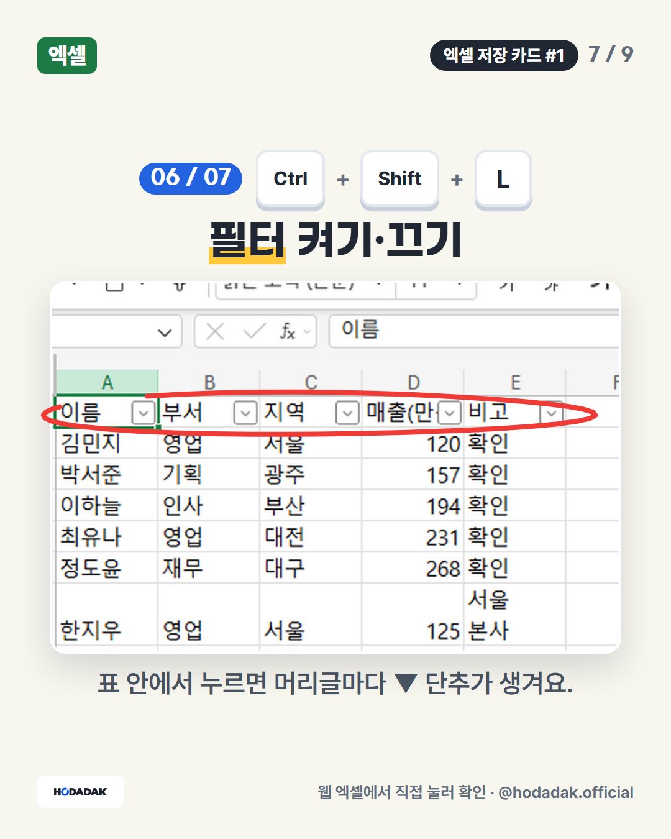
Task: Select cell 이하늘
Action: point(107,505)
